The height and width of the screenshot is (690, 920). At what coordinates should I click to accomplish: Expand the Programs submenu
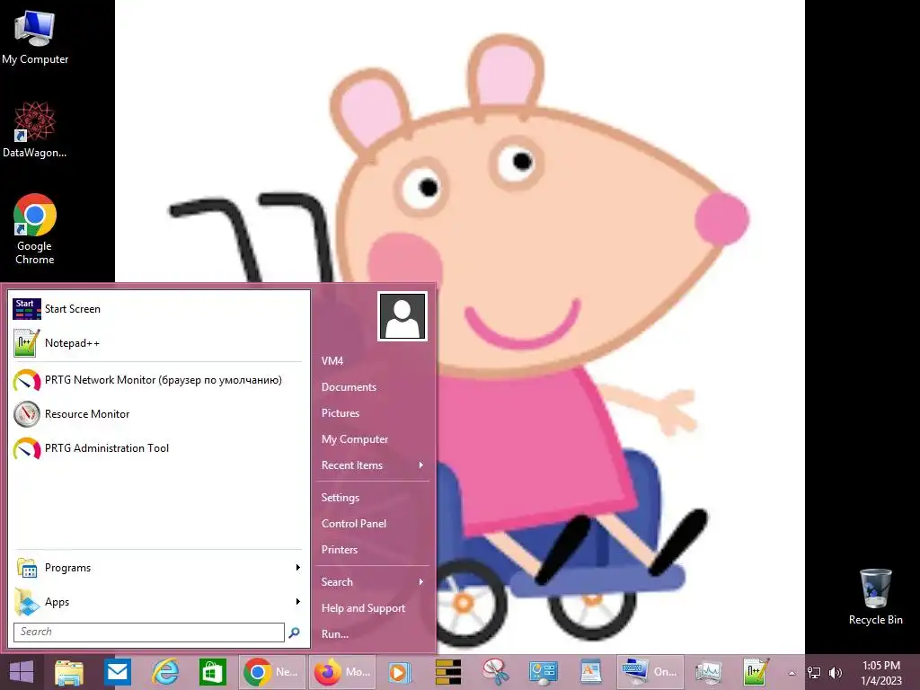click(x=158, y=568)
